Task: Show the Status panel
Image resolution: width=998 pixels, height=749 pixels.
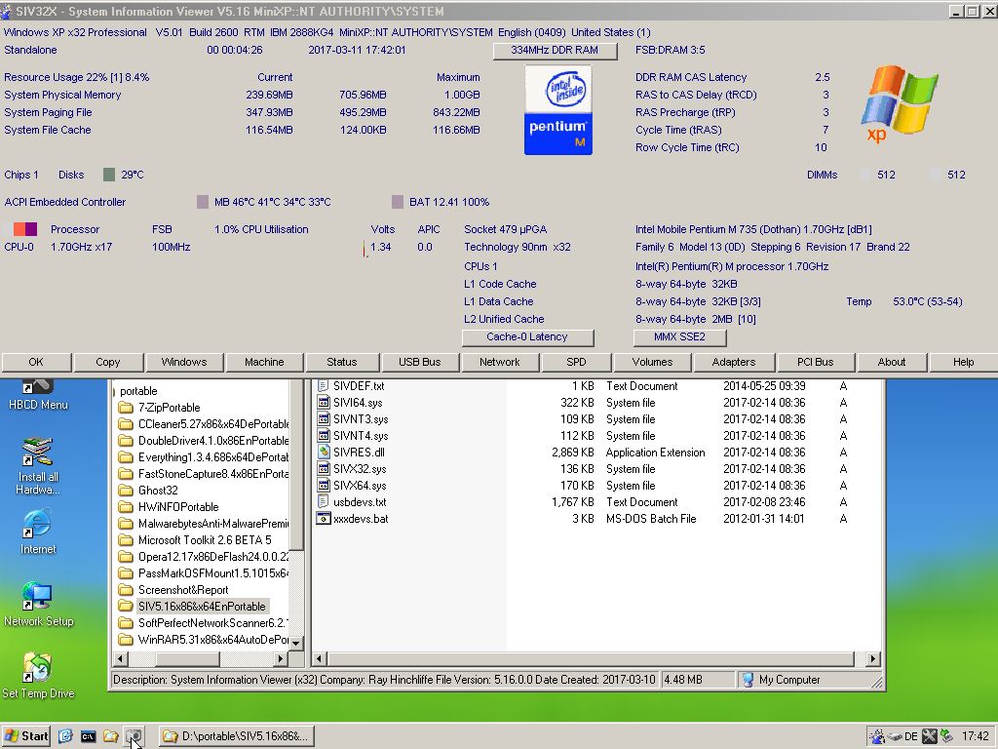Action: click(342, 362)
